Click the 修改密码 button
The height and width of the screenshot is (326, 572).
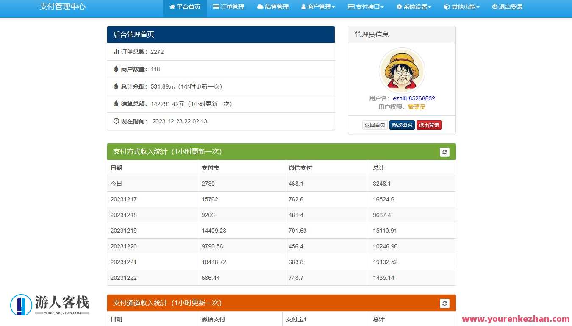(402, 125)
